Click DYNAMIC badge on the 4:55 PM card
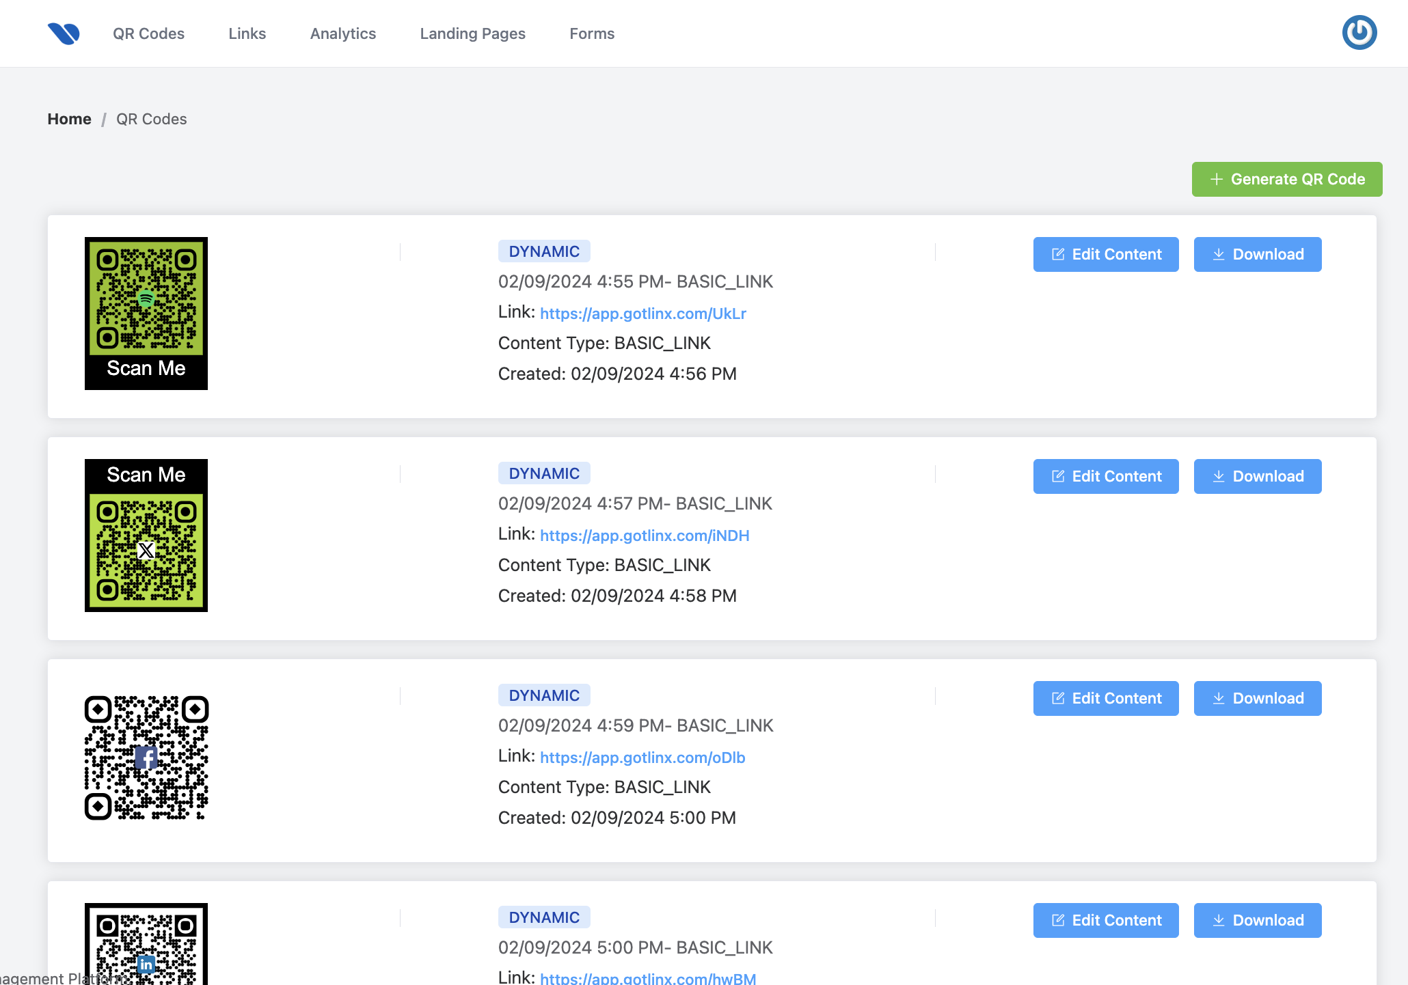Image resolution: width=1408 pixels, height=985 pixels. tap(544, 251)
